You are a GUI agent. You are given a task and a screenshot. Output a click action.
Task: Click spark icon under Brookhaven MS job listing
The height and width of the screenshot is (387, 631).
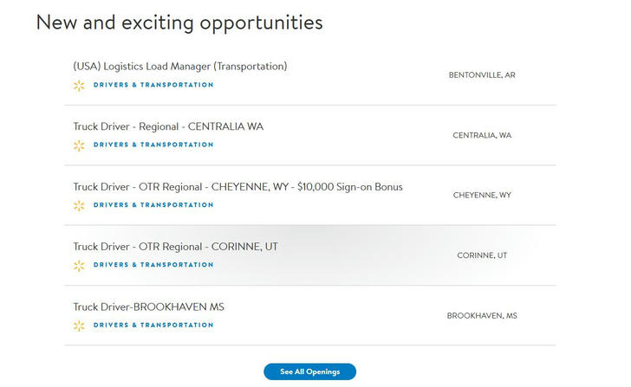pos(79,326)
